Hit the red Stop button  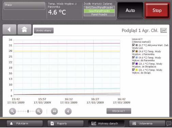pos(157,10)
